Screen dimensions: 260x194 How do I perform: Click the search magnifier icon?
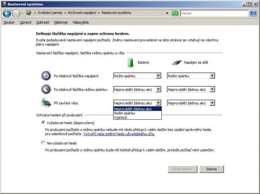click(253, 13)
